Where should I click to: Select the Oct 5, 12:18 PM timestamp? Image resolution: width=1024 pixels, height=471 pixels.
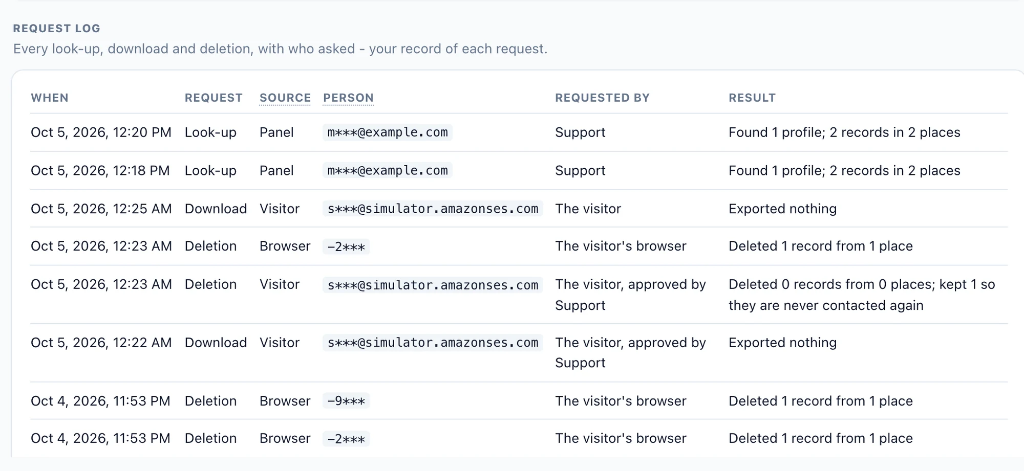point(100,171)
